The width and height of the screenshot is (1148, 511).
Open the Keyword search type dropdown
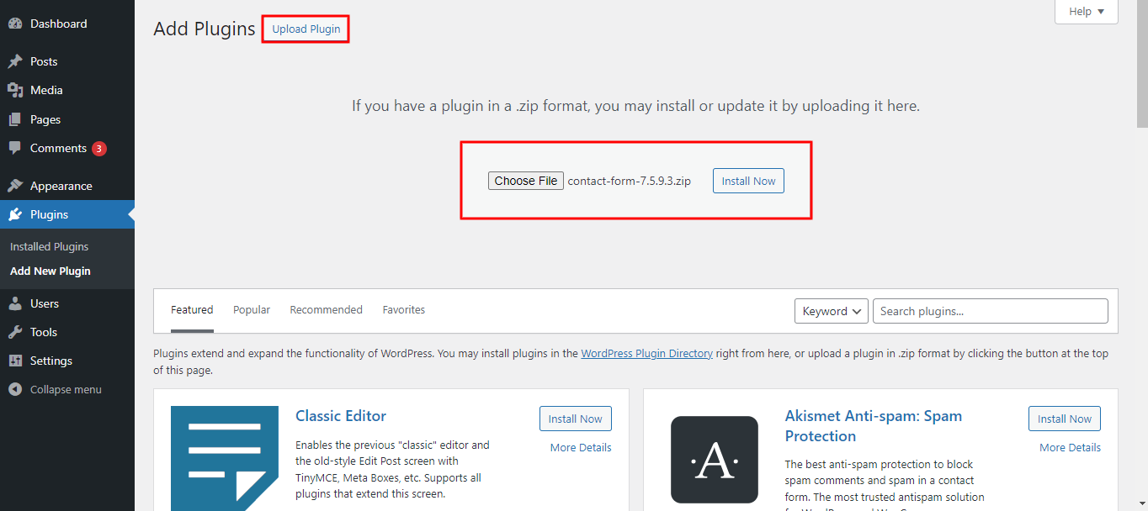tap(831, 311)
